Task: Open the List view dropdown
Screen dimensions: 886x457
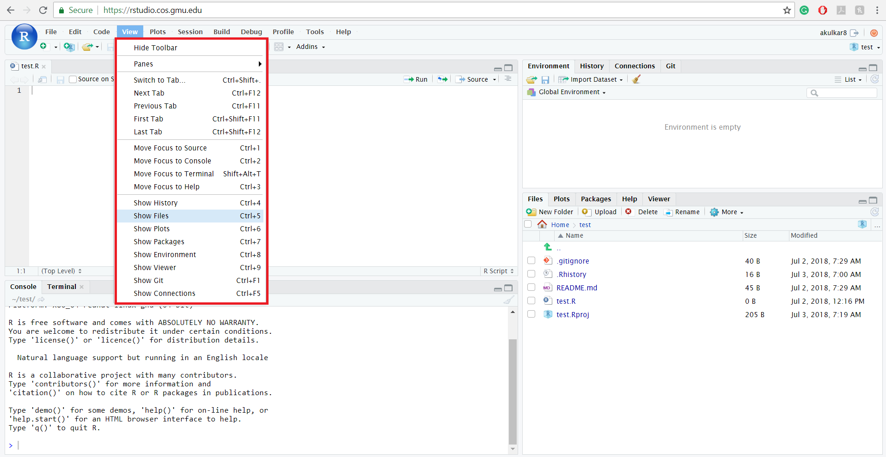Action: tap(849, 79)
